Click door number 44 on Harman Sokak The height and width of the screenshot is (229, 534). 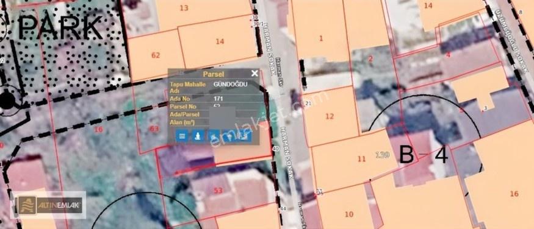coord(283,209)
